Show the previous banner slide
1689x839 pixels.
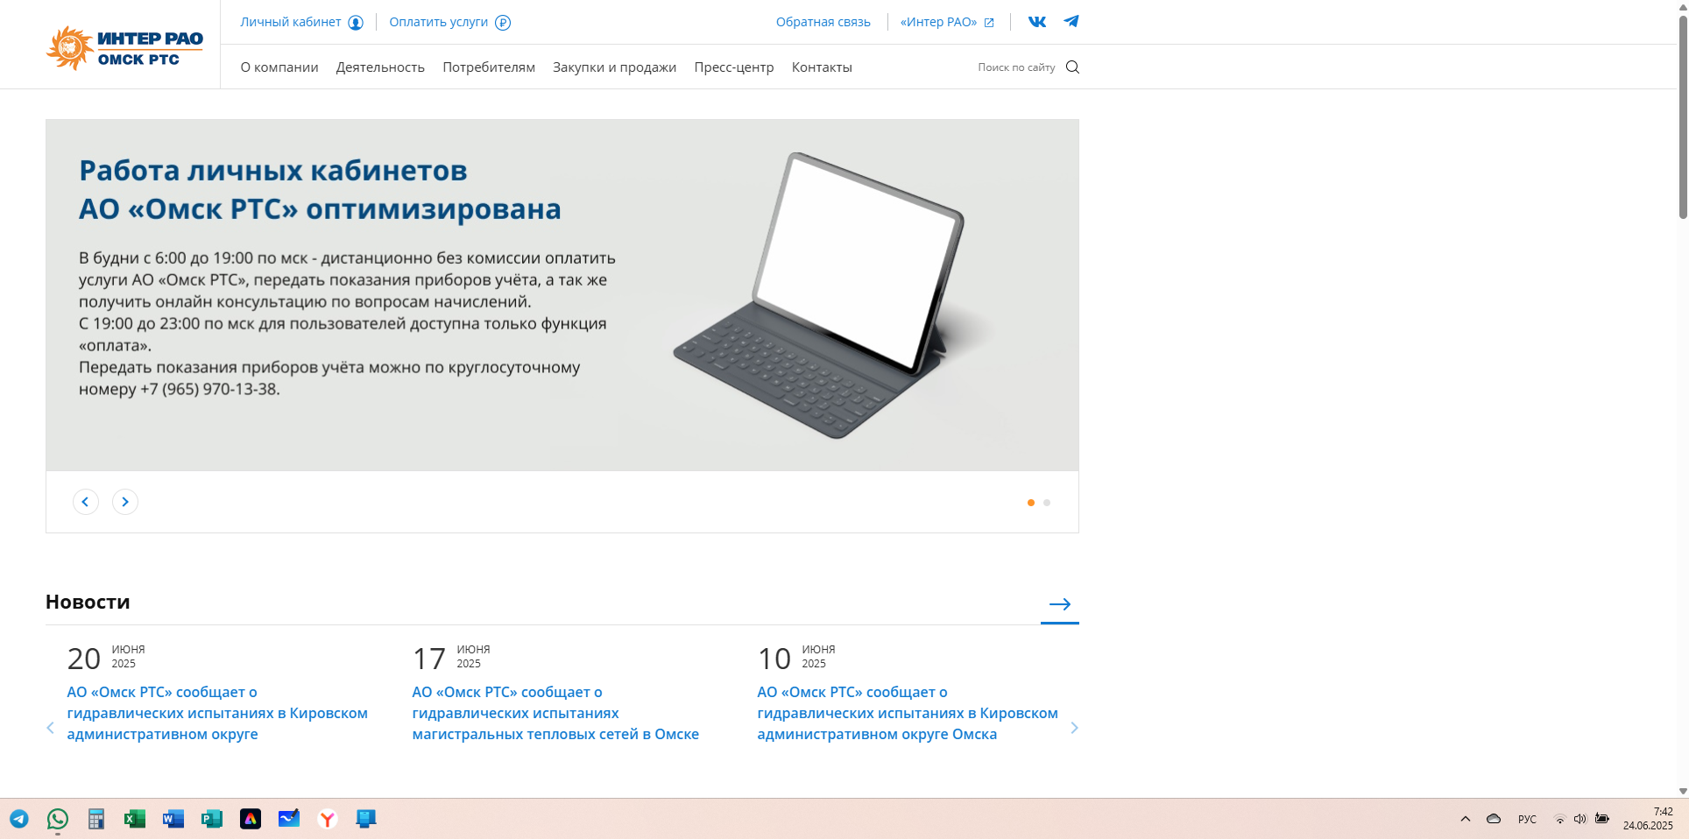(85, 502)
